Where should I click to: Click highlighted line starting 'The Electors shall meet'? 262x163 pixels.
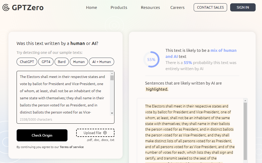coord(187,106)
